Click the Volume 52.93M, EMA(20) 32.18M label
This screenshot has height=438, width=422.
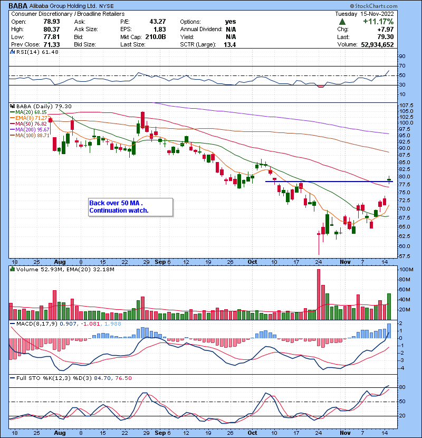pyautogui.click(x=65, y=270)
